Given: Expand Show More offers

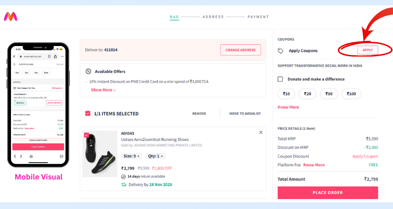Looking at the screenshot, I should (103, 90).
